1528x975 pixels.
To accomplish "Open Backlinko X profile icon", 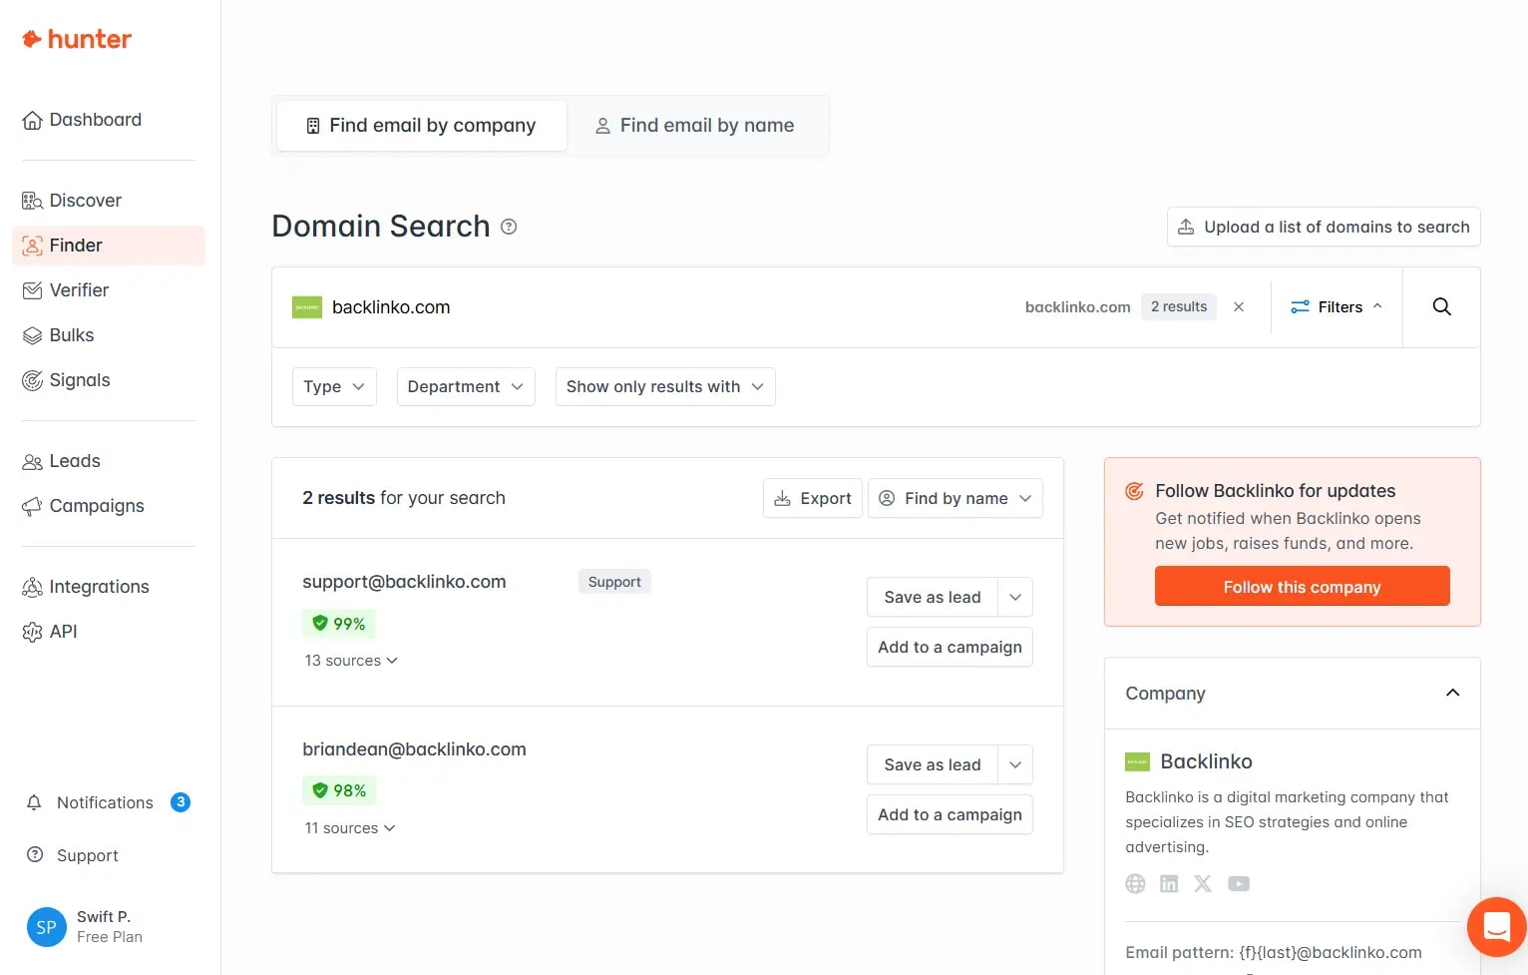I will [x=1203, y=884].
